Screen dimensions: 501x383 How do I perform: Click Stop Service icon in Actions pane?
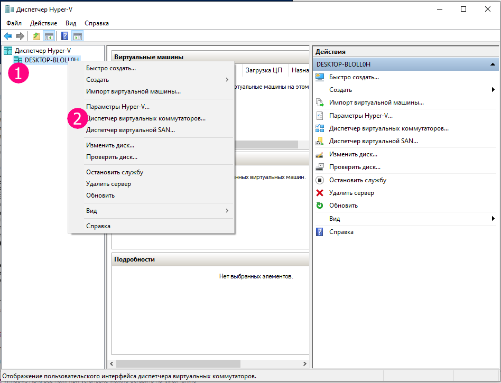click(320, 180)
